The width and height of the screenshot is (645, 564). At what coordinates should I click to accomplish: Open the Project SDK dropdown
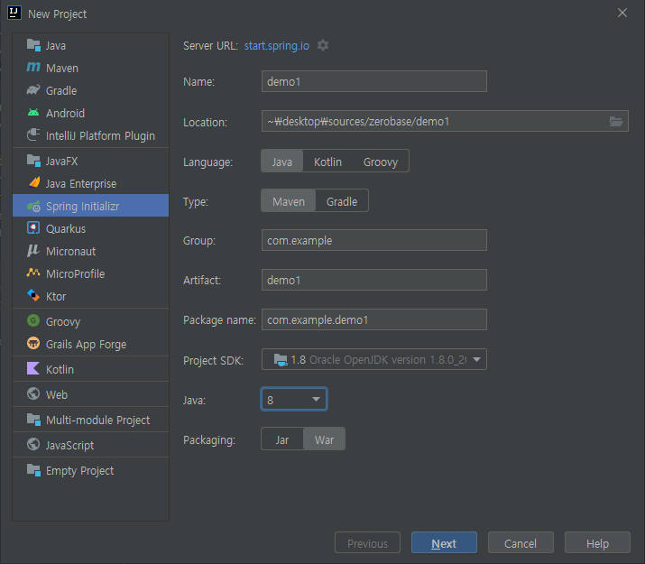373,359
